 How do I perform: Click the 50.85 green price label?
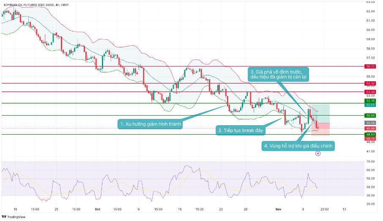coord(370,116)
